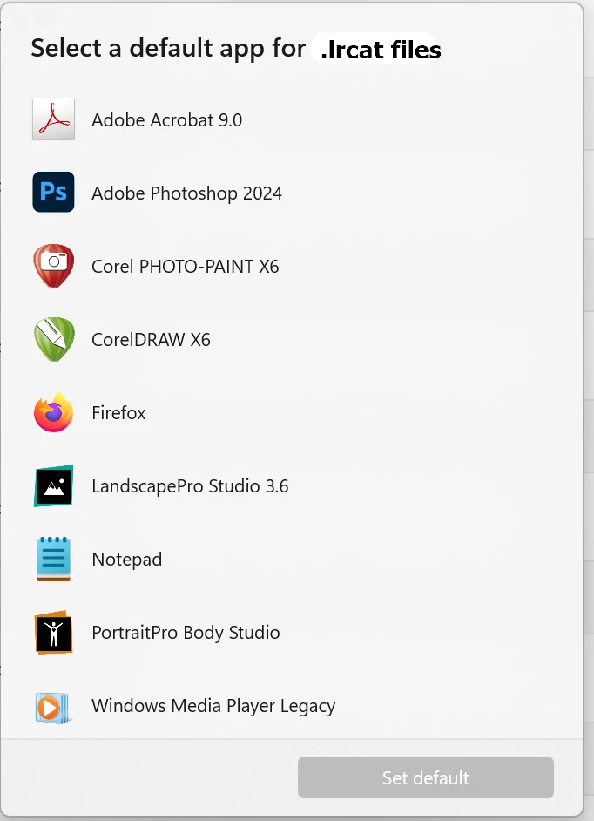Choose the "Firefox" label
Screen dimensions: 594x821
[118, 413]
